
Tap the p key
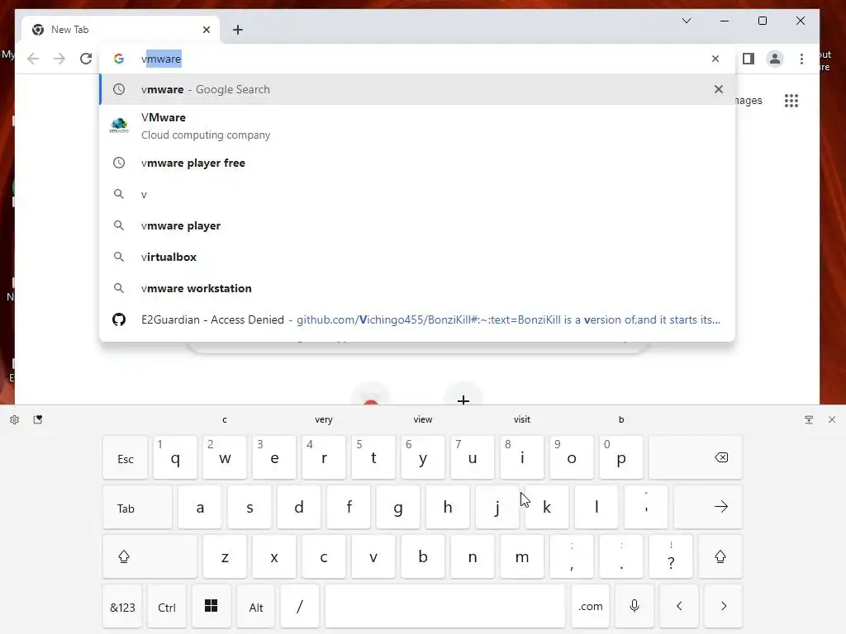621,457
